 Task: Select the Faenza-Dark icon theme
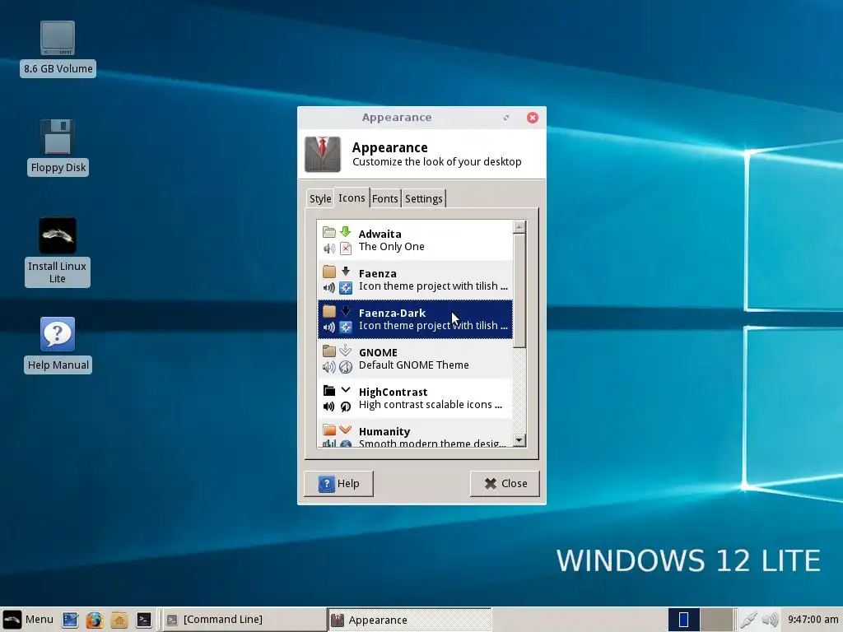(415, 319)
